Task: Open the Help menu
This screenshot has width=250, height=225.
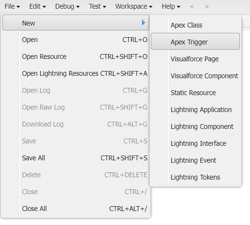Action: [171, 6]
